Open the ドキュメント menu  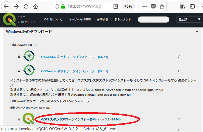[x=123, y=20]
